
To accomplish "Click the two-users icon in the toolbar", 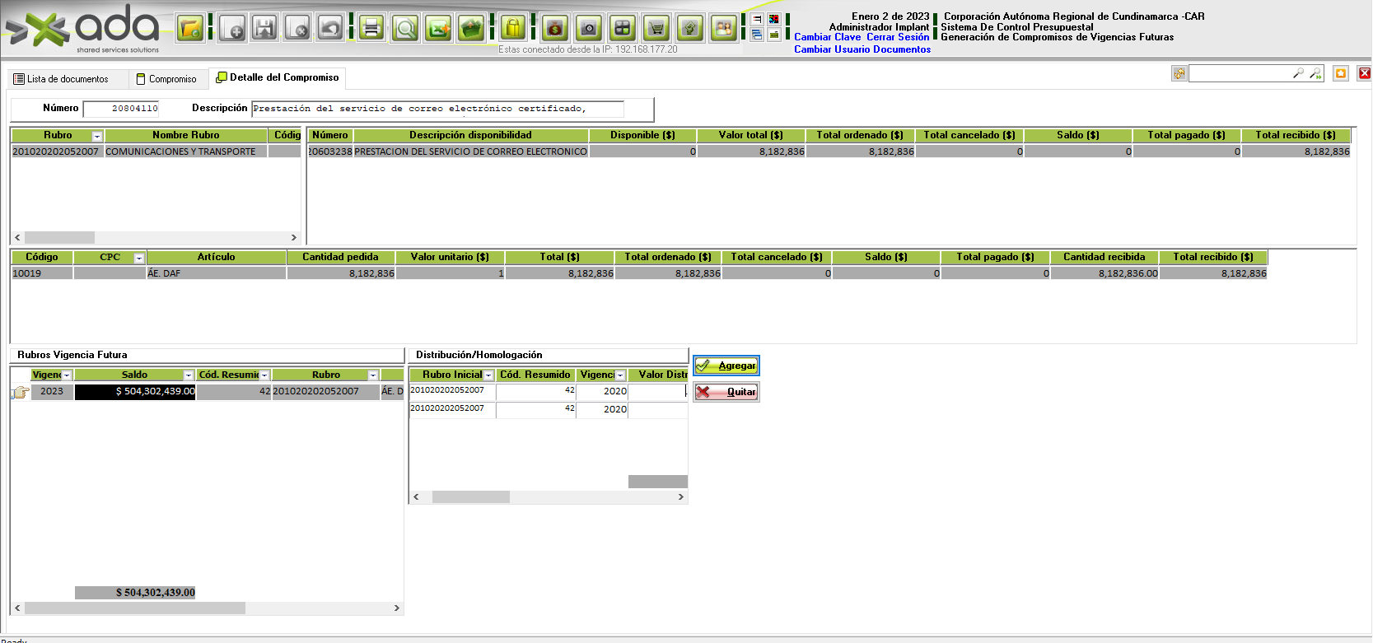I will tap(723, 29).
